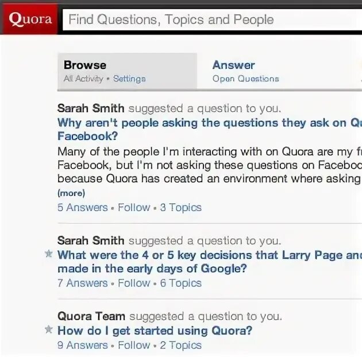Switch to the Browse tab

pos(85,65)
